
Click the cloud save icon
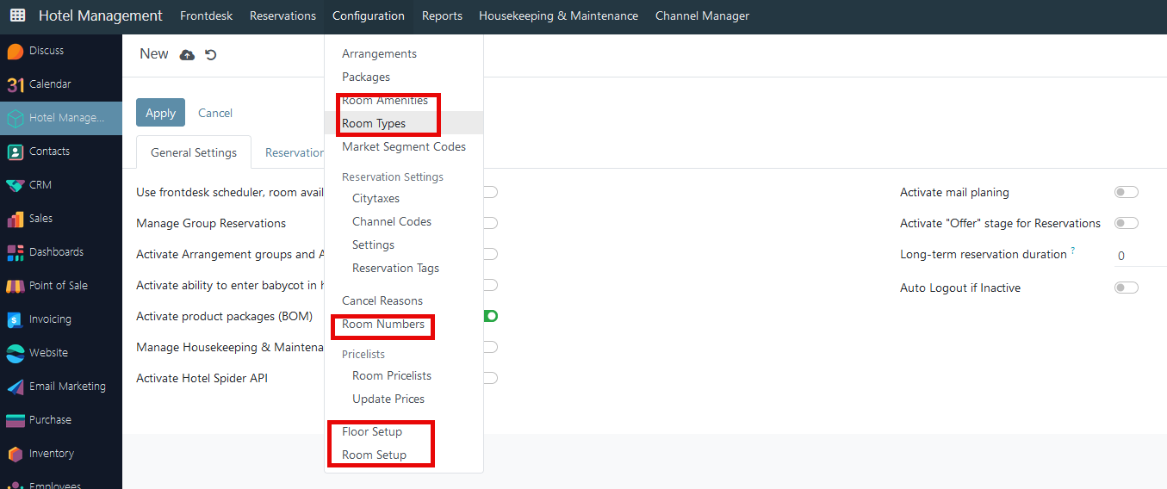[187, 55]
